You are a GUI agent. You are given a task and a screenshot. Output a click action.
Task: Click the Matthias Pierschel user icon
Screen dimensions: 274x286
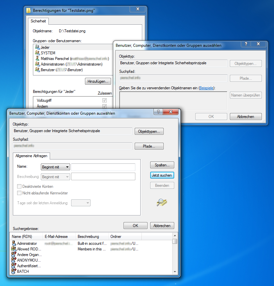[x=37, y=58]
